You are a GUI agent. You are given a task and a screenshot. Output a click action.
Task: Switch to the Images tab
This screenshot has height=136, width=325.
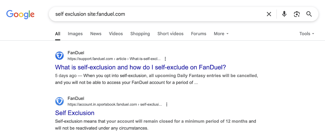tap(75, 34)
